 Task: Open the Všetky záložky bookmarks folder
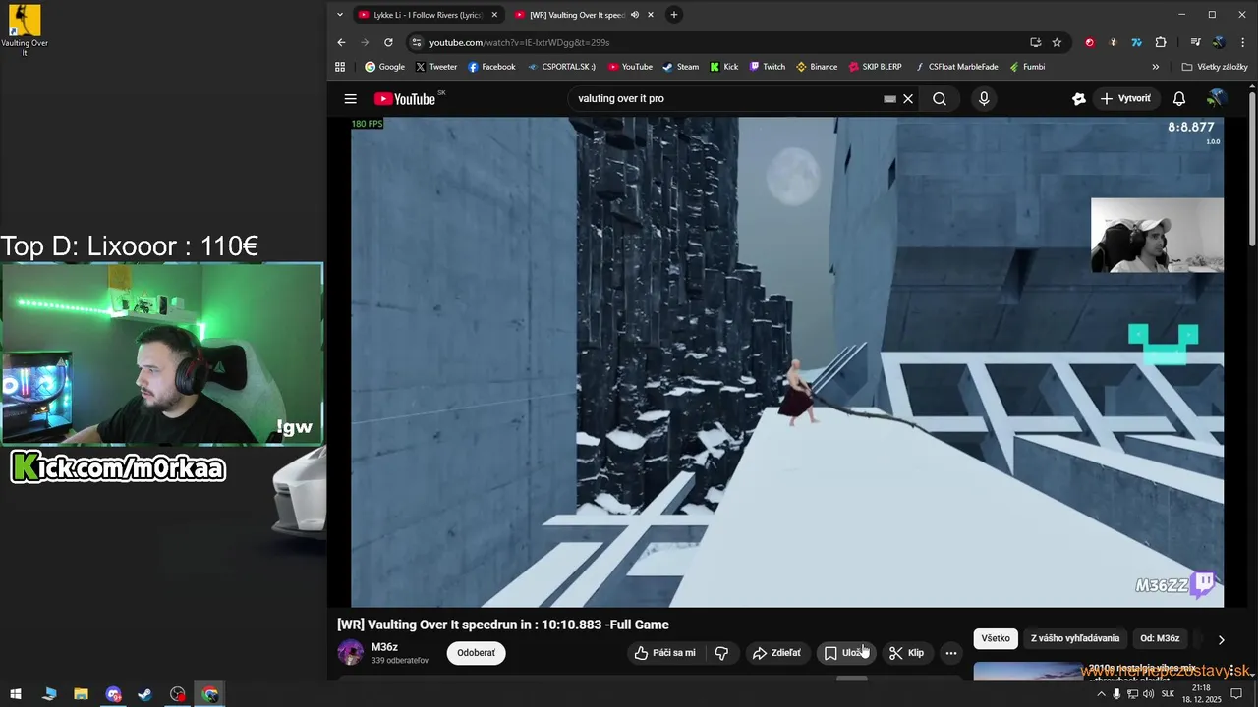click(1215, 67)
